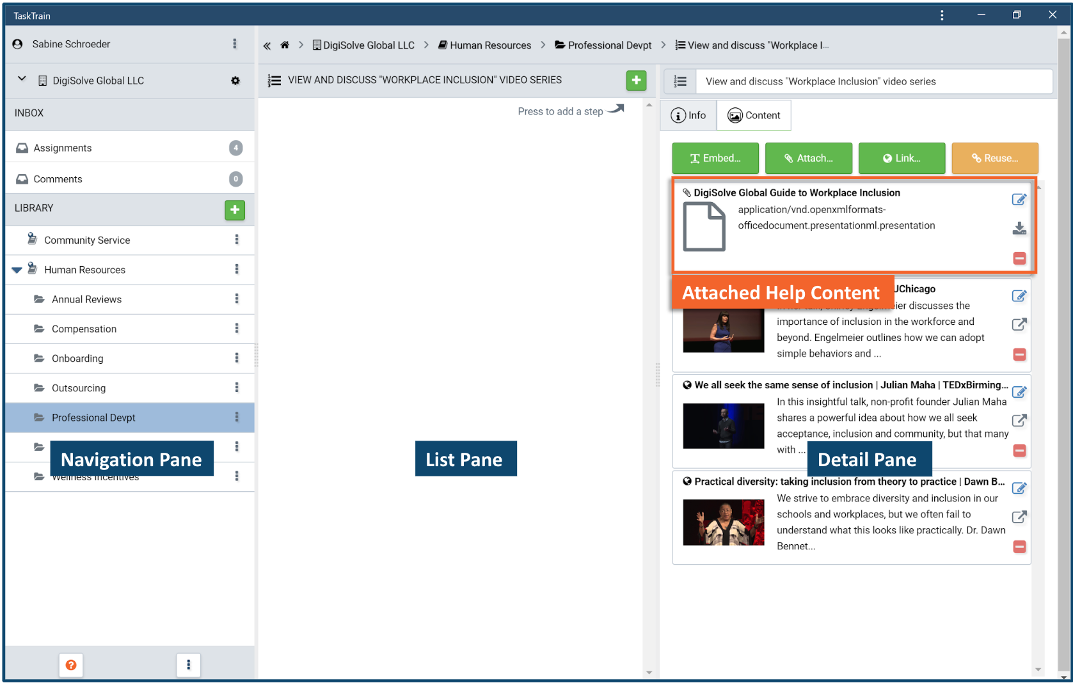This screenshot has width=1073, height=683.
Task: Open the Outsourcing row menu
Action: (237, 388)
